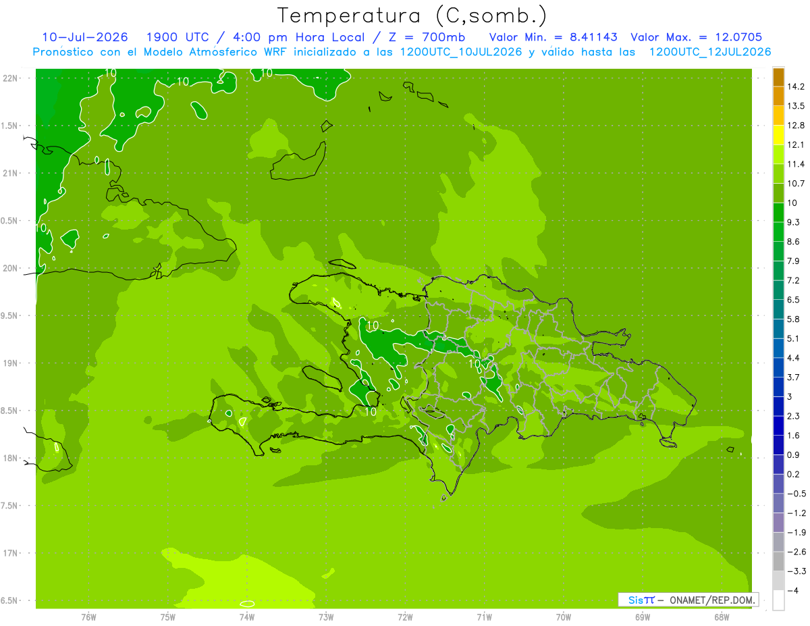
Task: Click valid-until stamp "1200UTC_12JUL2026"
Action: coord(709,52)
